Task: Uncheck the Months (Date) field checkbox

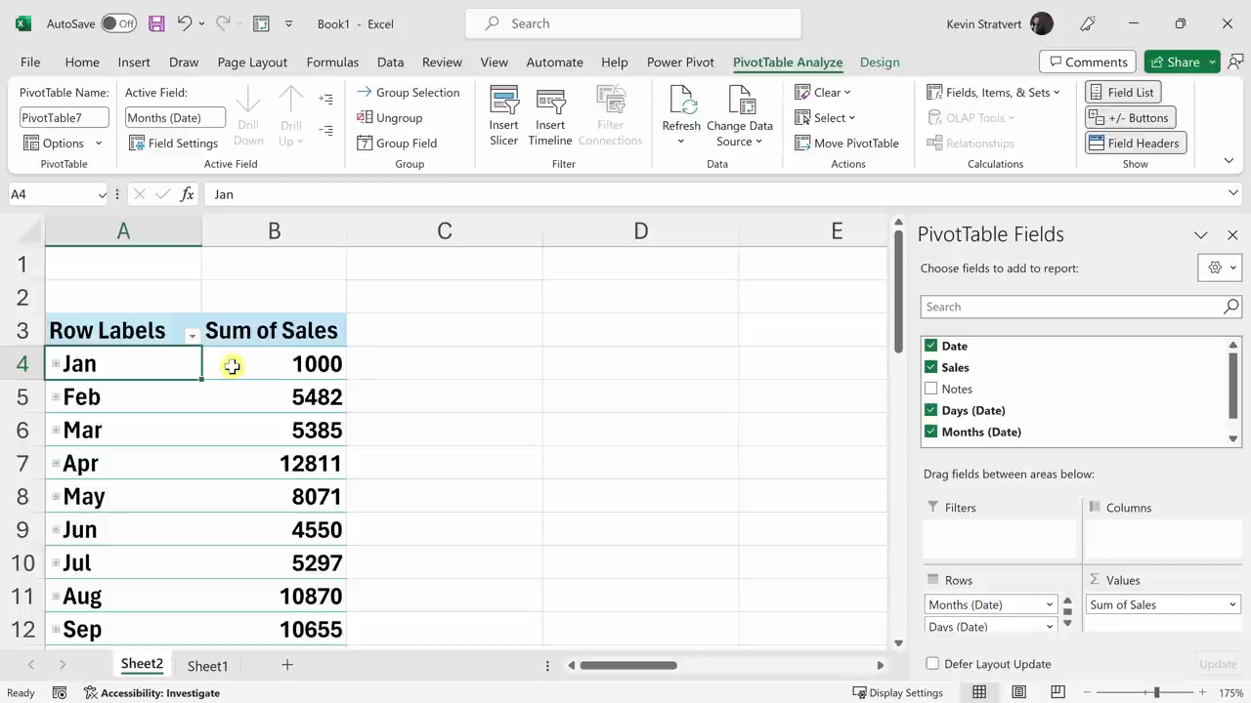Action: click(930, 432)
